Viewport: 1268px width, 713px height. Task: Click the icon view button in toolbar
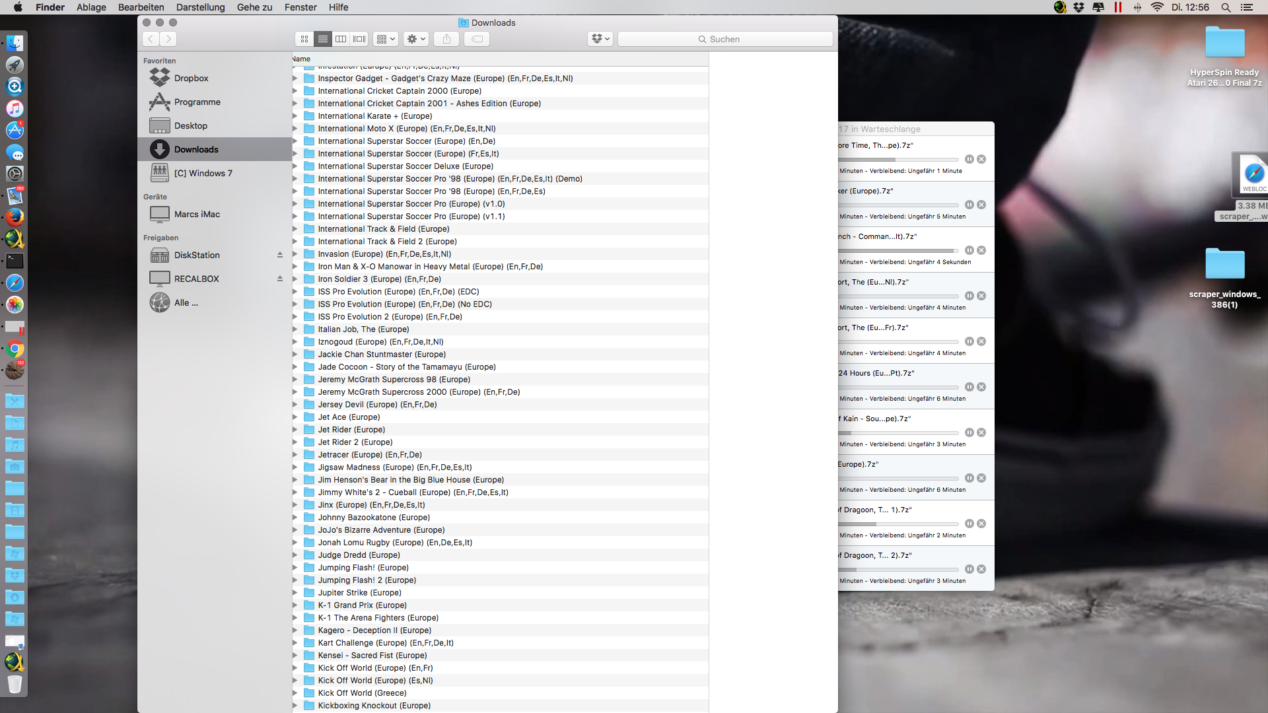tap(304, 38)
